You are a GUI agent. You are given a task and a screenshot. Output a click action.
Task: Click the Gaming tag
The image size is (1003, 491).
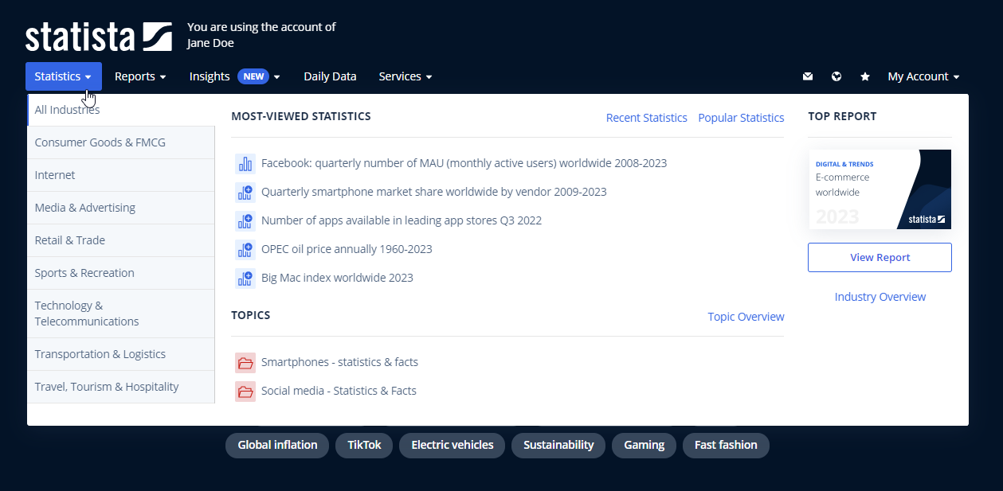(x=644, y=445)
